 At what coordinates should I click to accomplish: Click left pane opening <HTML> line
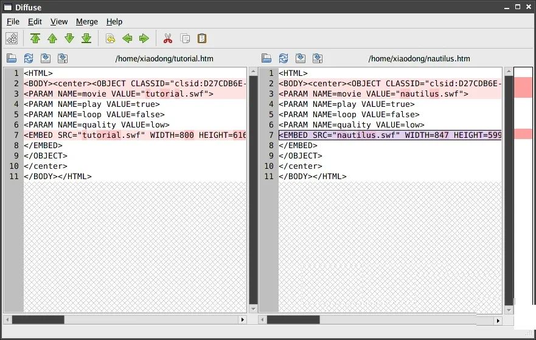(x=135, y=73)
